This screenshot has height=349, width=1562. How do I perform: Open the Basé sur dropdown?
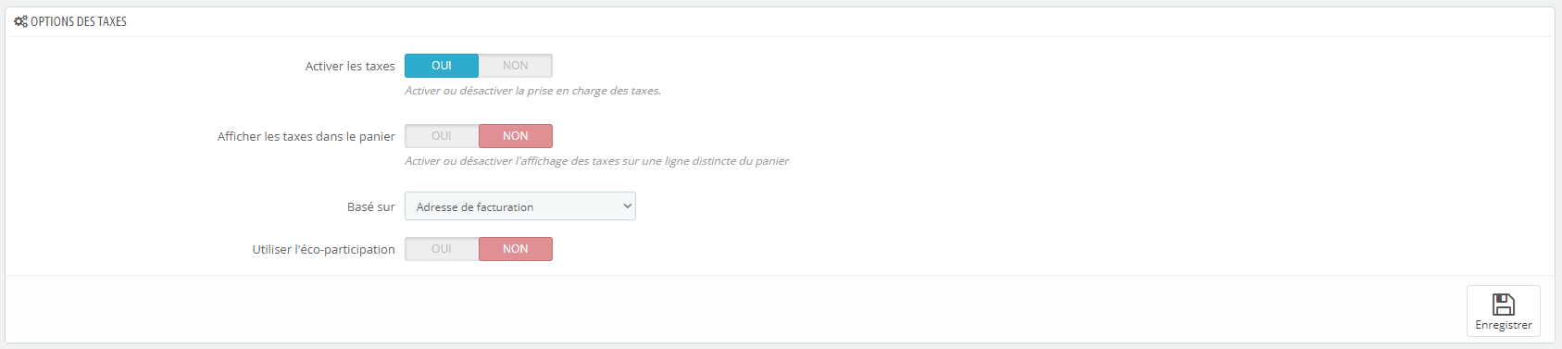[x=520, y=206]
